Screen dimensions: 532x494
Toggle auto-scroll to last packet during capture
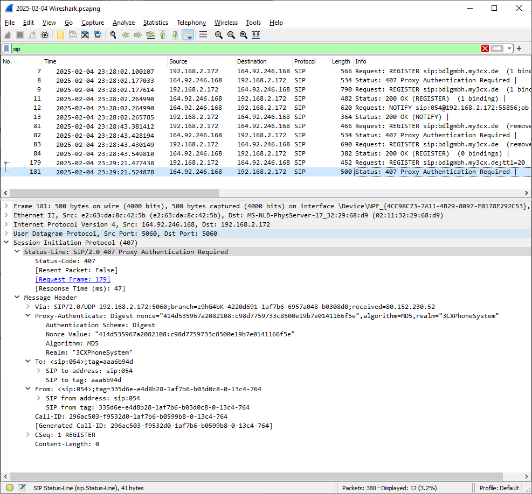point(188,35)
